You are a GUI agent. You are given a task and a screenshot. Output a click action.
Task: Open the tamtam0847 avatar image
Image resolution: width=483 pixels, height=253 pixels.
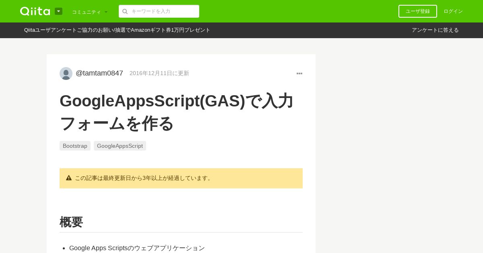pos(66,73)
